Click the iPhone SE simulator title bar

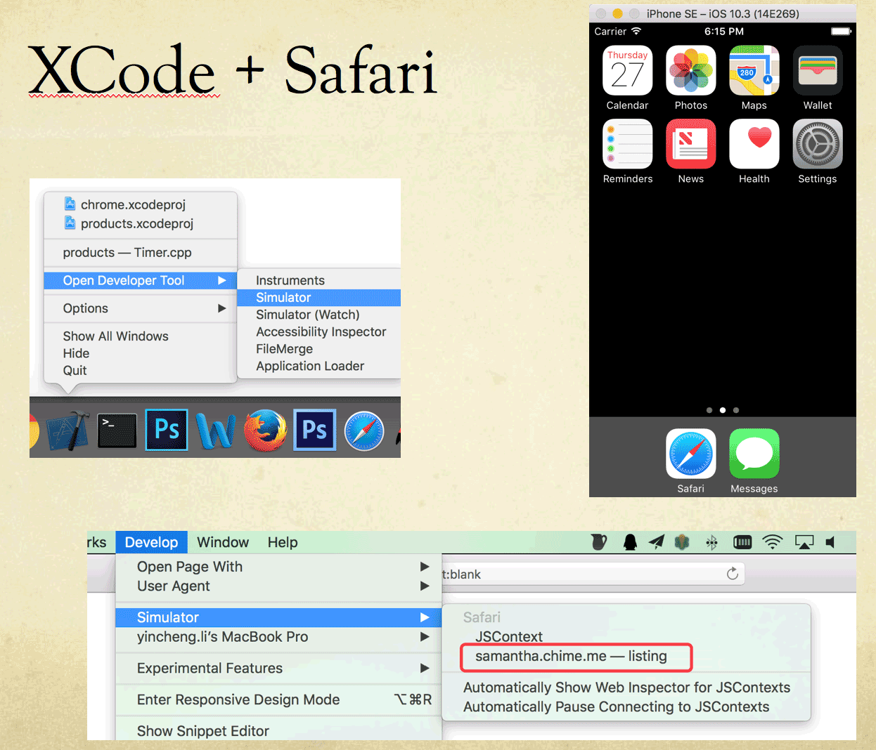(x=723, y=13)
